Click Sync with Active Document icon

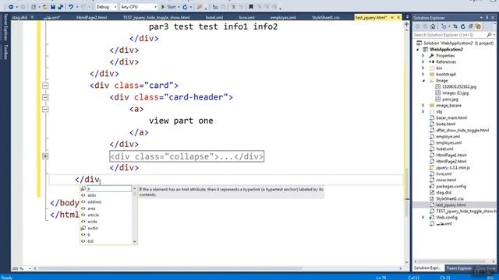455,26
